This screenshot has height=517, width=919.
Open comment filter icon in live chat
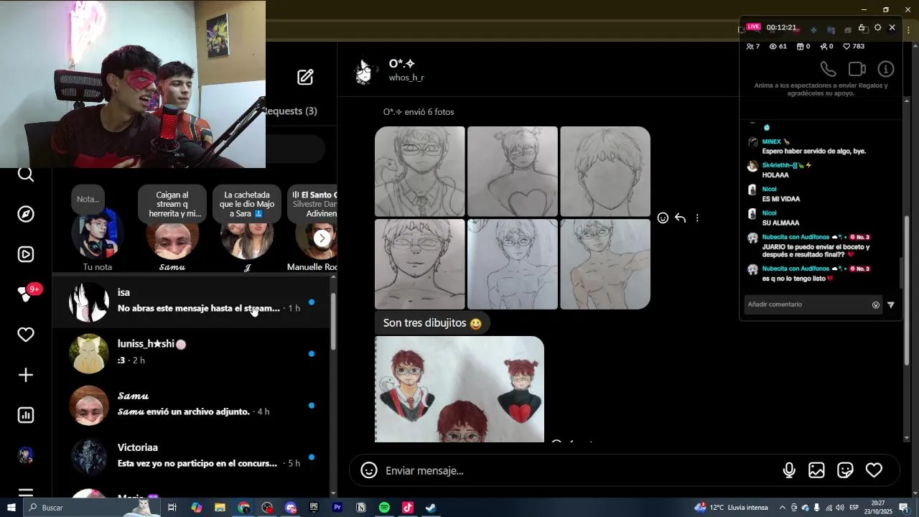pos(891,304)
